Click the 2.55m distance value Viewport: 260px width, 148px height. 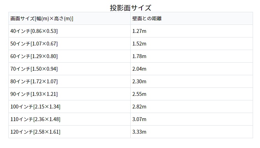click(x=139, y=94)
